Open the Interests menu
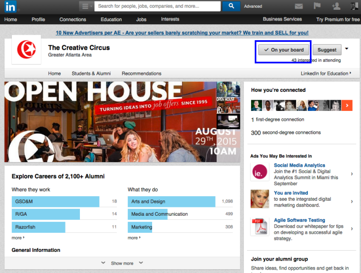The width and height of the screenshot is (361, 273). (x=170, y=19)
